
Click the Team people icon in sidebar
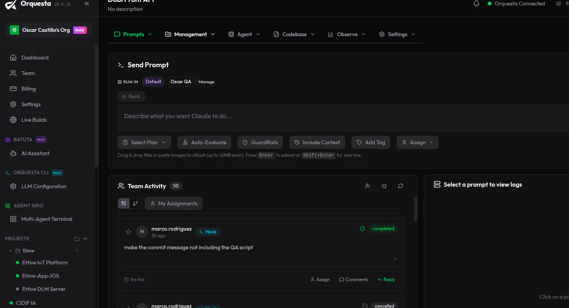coord(13,73)
